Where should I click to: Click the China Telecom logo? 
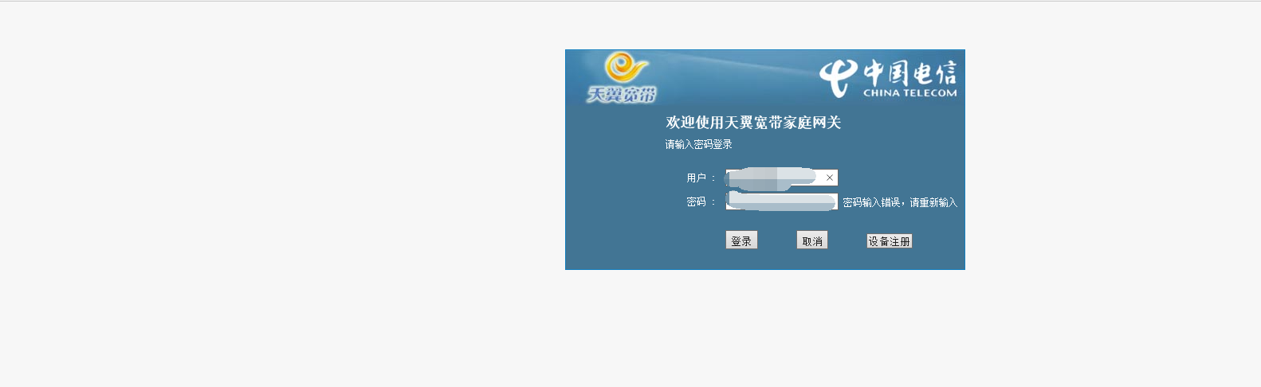888,78
